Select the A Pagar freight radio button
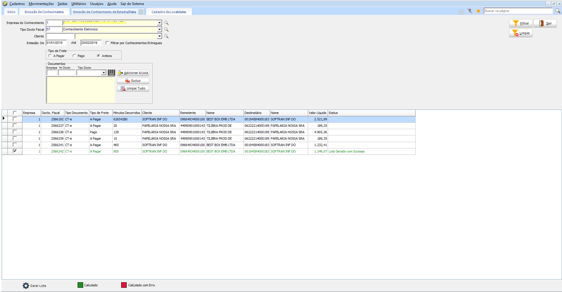562x292 pixels. 50,56
